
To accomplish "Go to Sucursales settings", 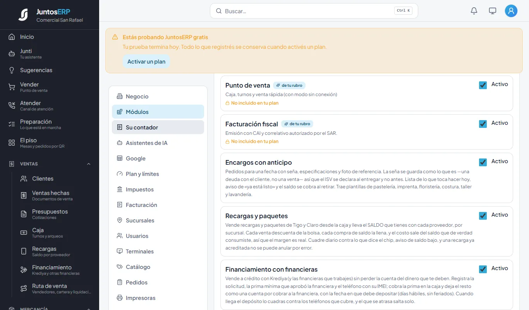I will point(158,220).
